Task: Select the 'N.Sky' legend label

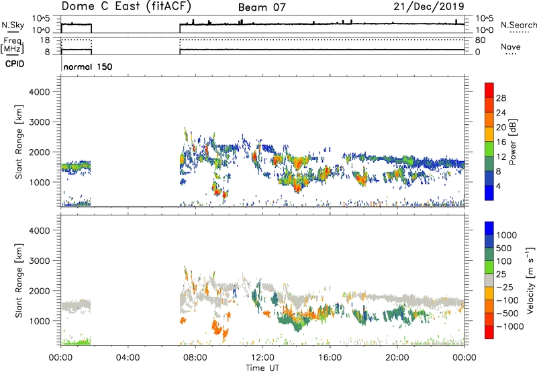Action: 13,25
